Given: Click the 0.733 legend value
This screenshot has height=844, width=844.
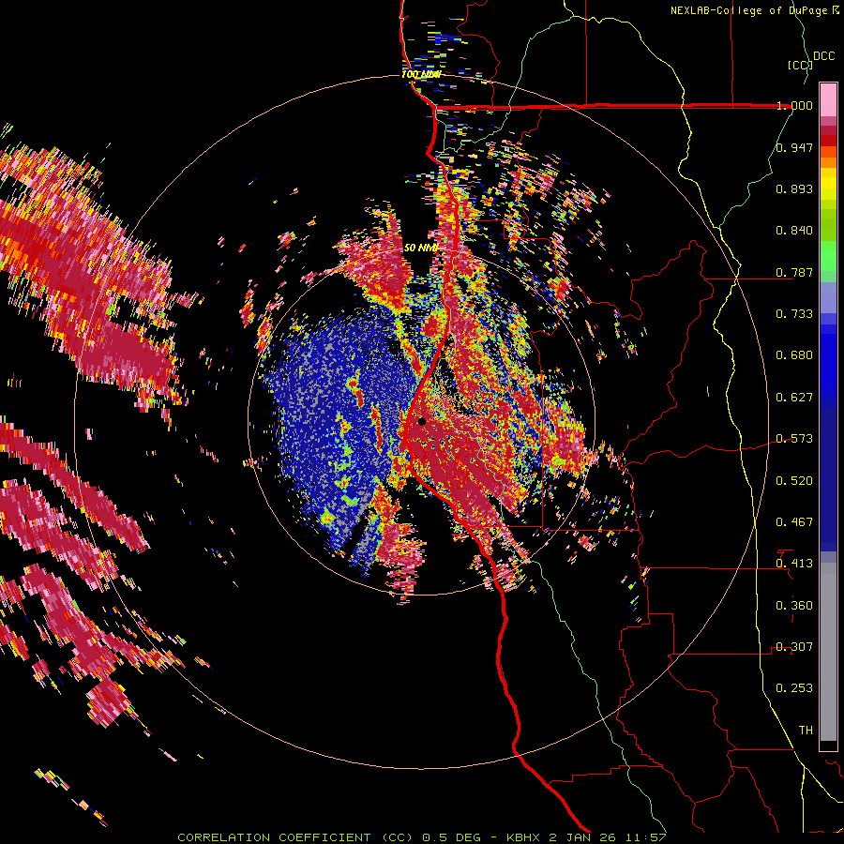Looking at the screenshot, I should click(794, 314).
